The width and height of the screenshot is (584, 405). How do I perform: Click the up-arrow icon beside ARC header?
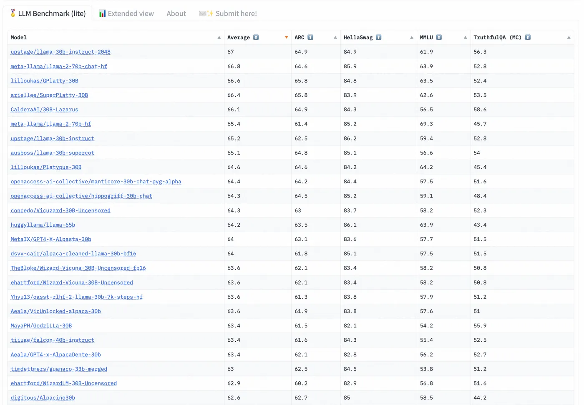click(310, 37)
